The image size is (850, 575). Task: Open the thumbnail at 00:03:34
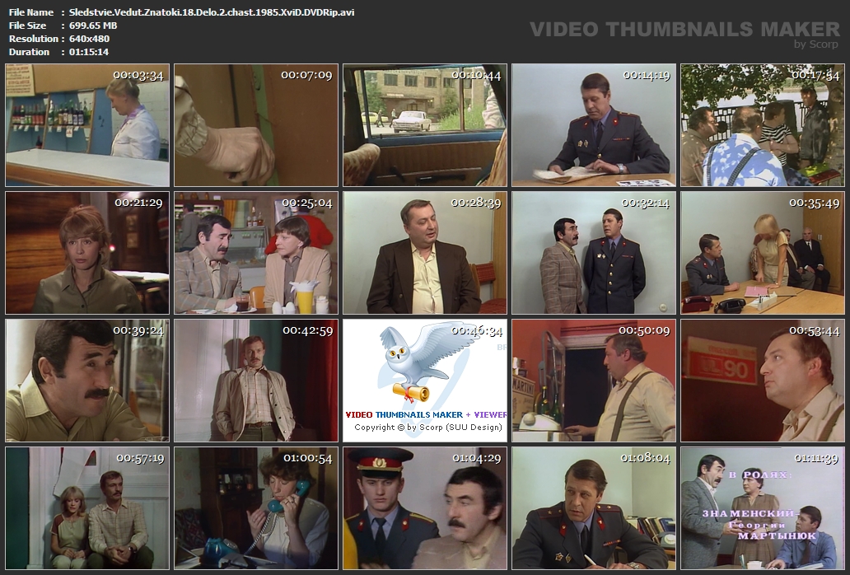click(x=87, y=125)
